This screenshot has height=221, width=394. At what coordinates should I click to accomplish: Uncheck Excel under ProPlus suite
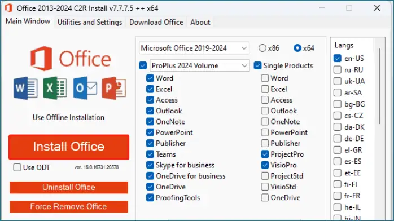click(x=150, y=89)
